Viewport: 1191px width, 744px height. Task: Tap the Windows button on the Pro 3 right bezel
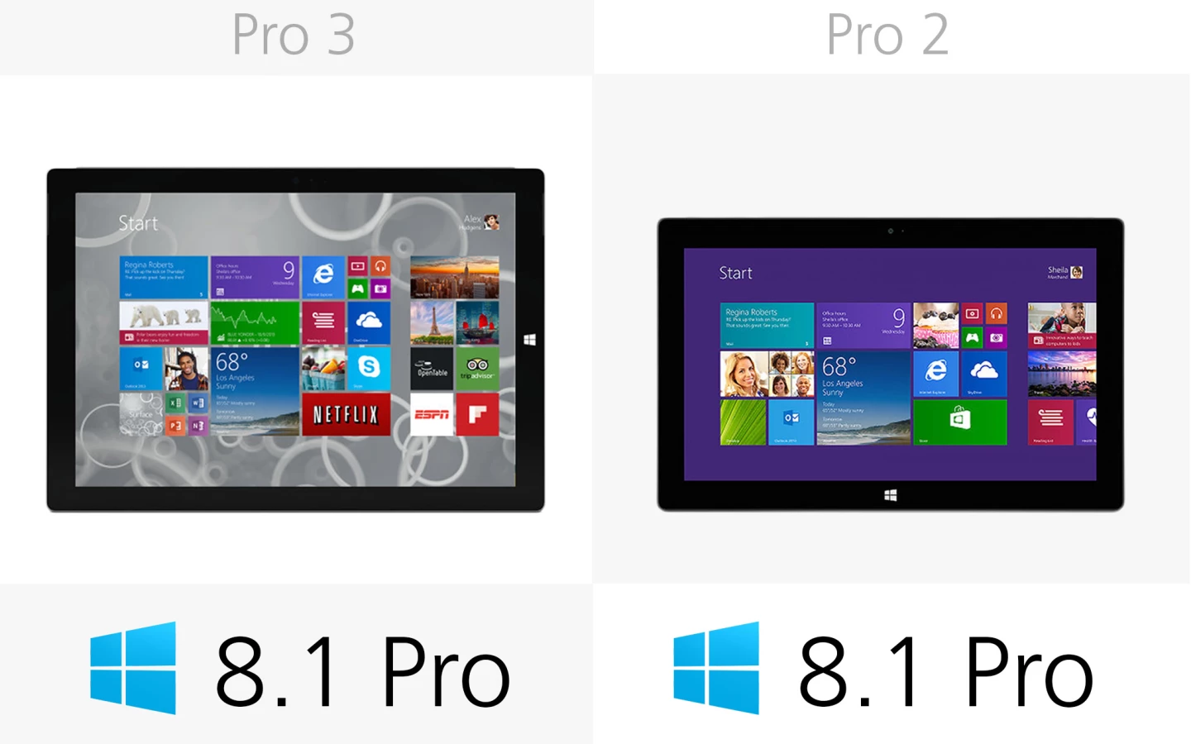point(530,340)
